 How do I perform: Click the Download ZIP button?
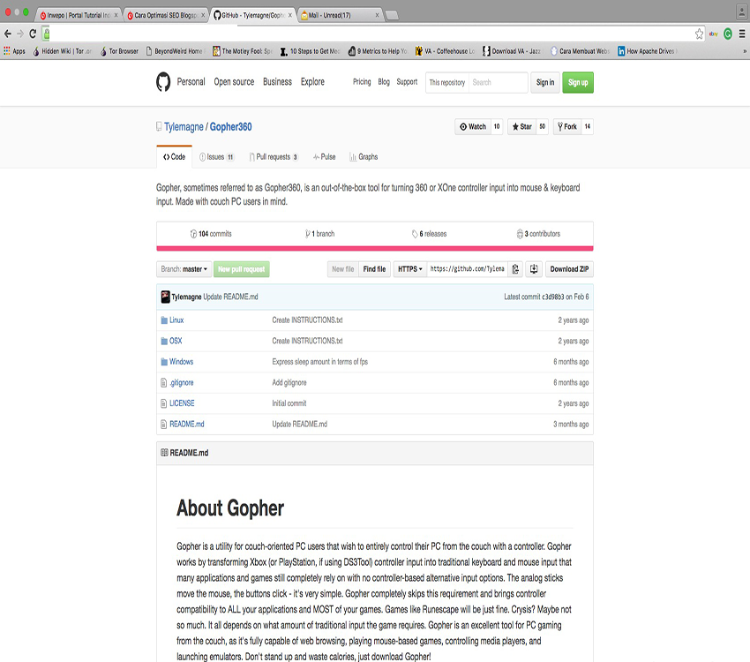point(569,269)
